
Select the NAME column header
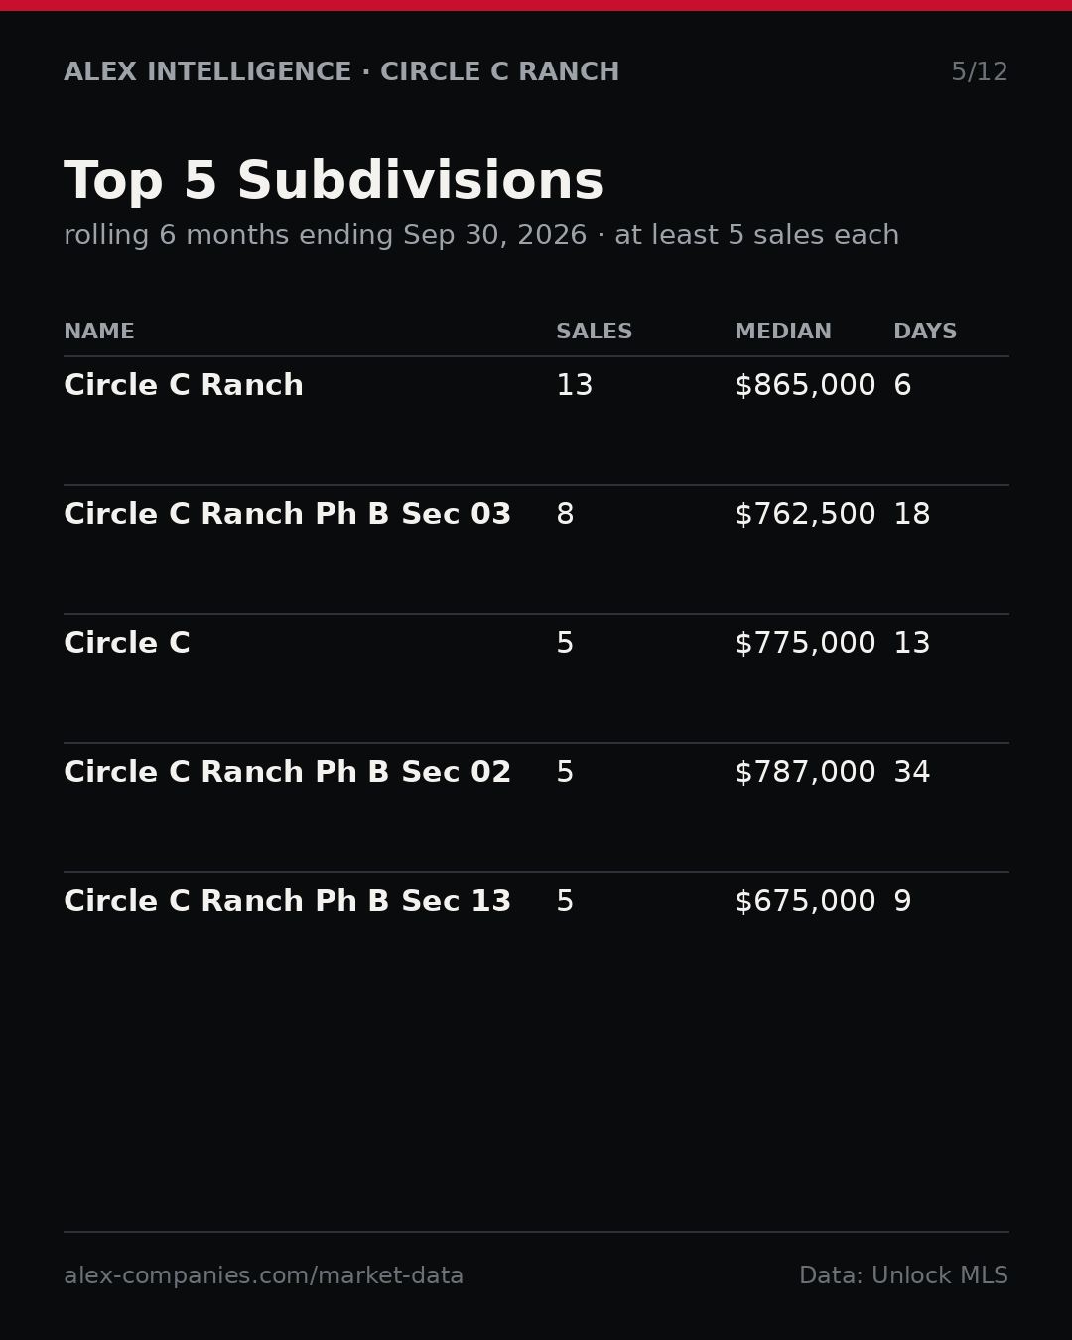(x=99, y=332)
